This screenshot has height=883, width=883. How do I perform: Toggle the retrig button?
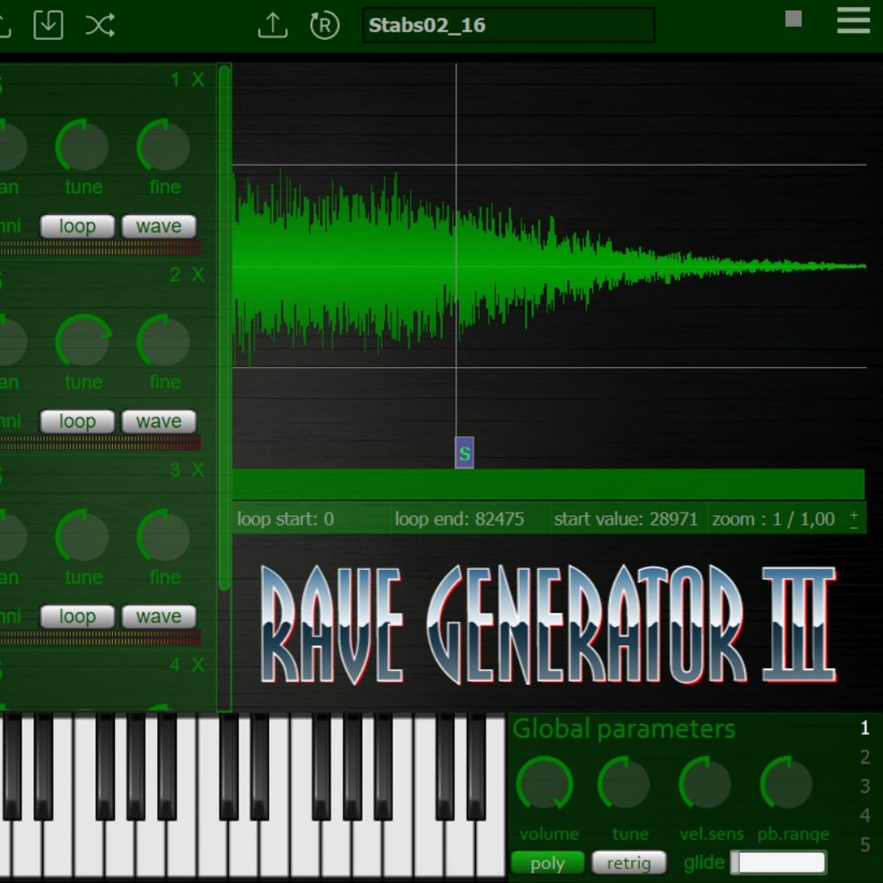629,863
